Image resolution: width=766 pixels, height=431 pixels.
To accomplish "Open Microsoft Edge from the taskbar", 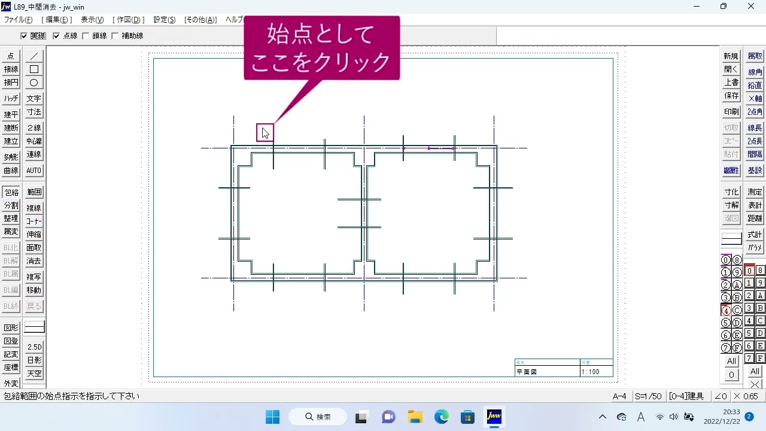I will (x=441, y=417).
